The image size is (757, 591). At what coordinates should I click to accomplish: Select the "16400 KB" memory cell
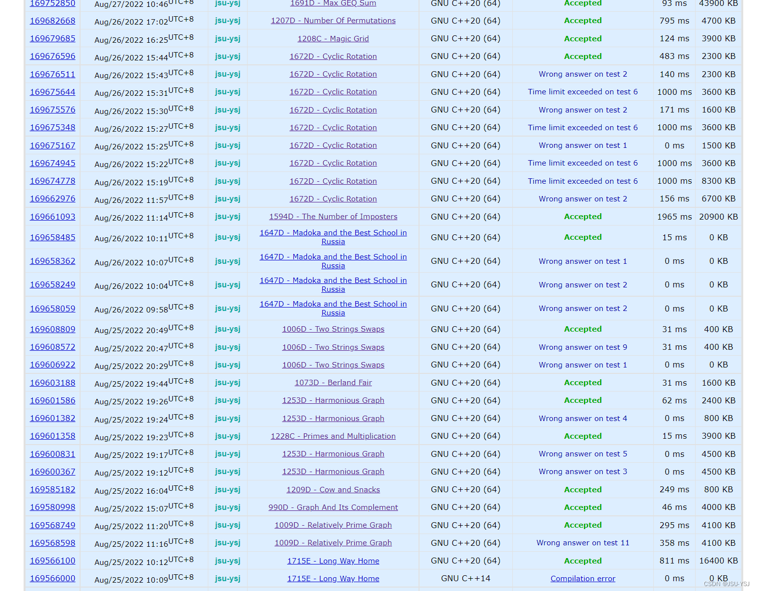click(x=718, y=561)
